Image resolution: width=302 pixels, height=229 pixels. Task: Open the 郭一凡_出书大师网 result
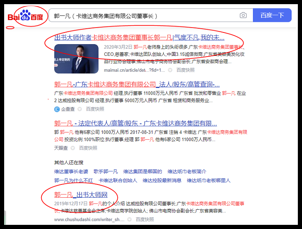[x=81, y=195]
